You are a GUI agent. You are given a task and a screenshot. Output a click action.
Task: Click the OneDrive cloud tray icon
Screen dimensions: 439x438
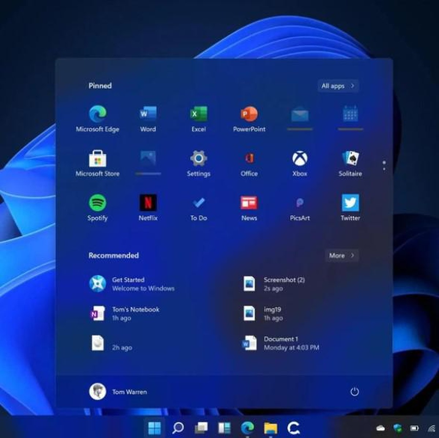380,428
